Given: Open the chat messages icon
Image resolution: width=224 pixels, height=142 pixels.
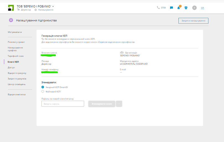Looking at the screenshot, I should tap(171, 8).
